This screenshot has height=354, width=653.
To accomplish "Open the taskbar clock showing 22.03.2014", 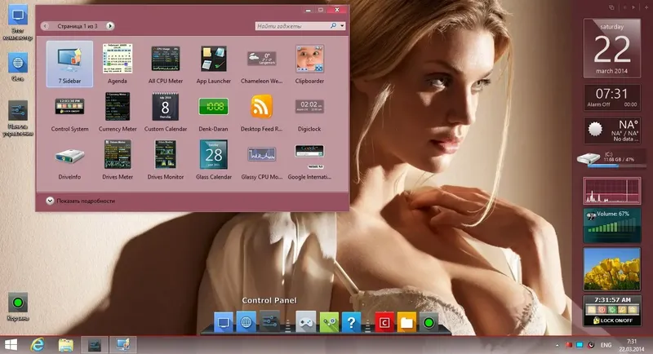I will [631, 345].
